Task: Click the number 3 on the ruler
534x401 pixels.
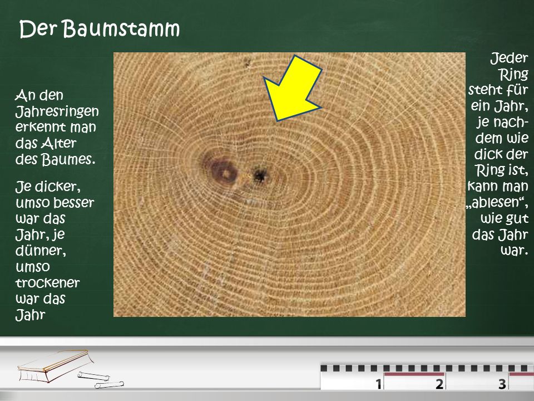Action: pos(502,384)
